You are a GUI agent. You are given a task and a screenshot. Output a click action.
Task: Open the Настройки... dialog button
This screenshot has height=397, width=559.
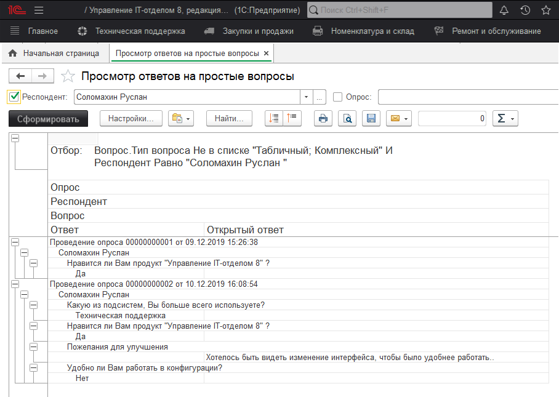pos(131,118)
